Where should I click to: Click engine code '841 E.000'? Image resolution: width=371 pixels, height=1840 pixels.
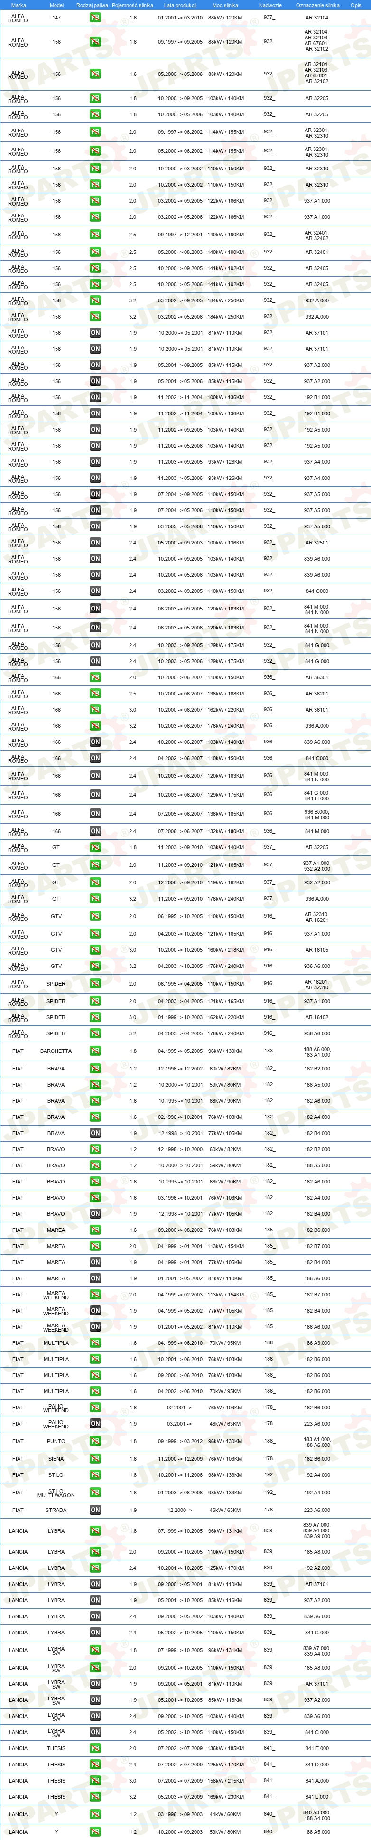[317, 1748]
